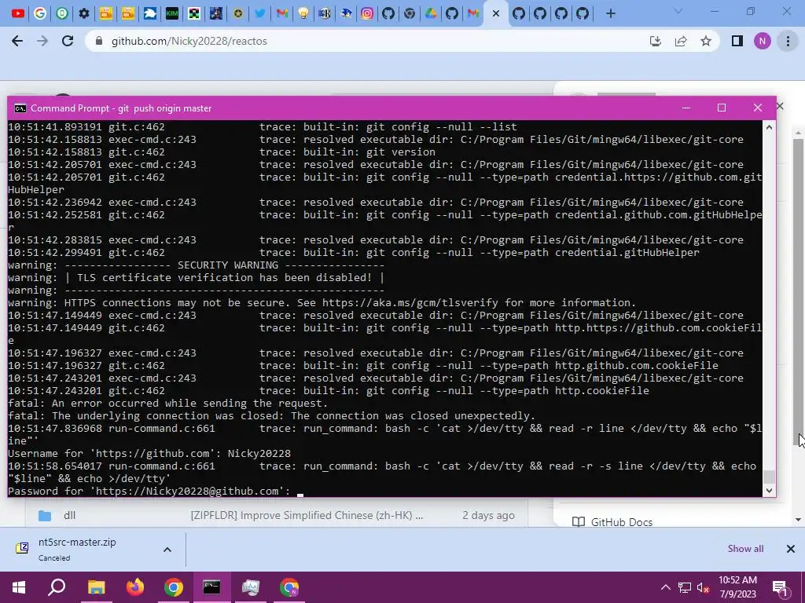Expand nt5src-master.zip download options
This screenshot has height=603, width=805.
[167, 549]
